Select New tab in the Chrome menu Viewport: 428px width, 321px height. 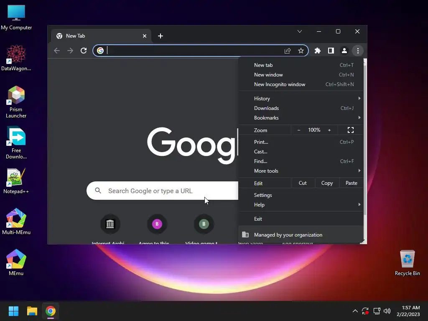pyautogui.click(x=301, y=65)
